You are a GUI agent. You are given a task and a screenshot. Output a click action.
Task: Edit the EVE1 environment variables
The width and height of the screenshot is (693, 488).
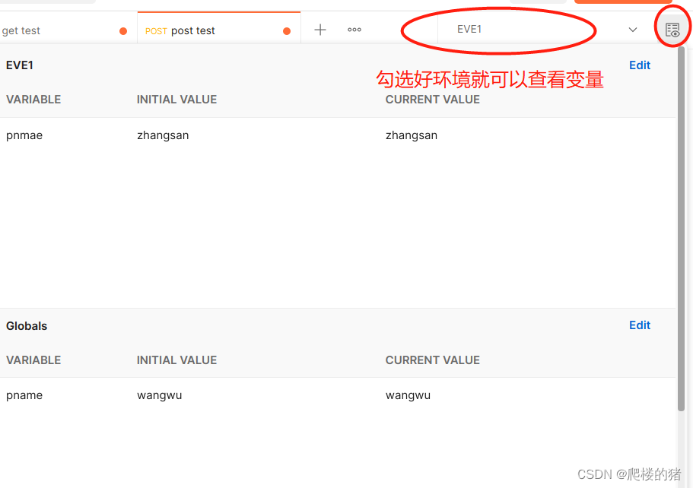[640, 65]
